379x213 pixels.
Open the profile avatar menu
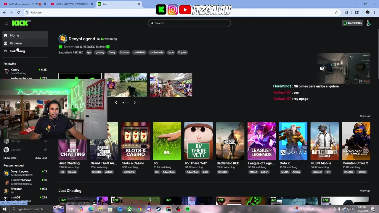pos(368,23)
